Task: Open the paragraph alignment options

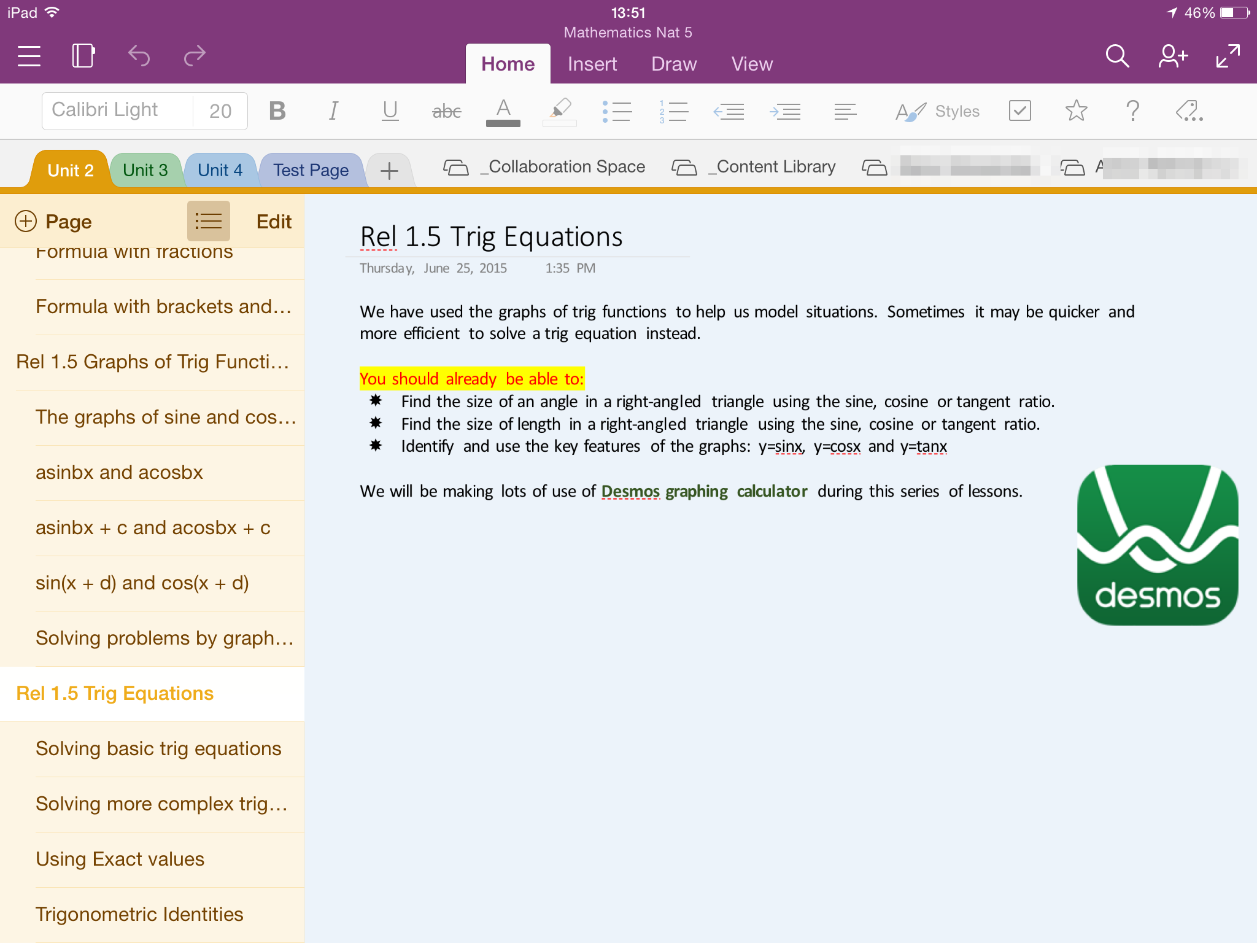Action: pyautogui.click(x=845, y=111)
